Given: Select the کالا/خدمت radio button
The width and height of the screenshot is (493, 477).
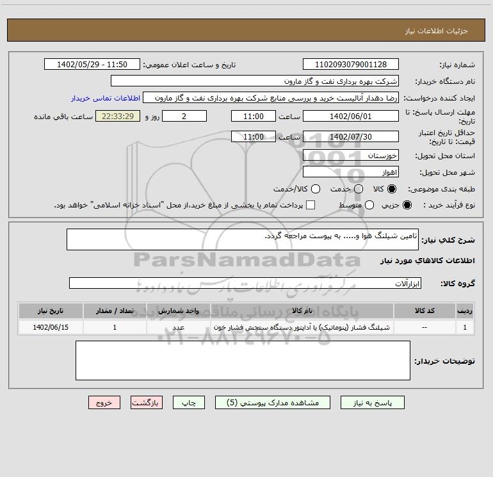Looking at the screenshot, I should (316, 189).
